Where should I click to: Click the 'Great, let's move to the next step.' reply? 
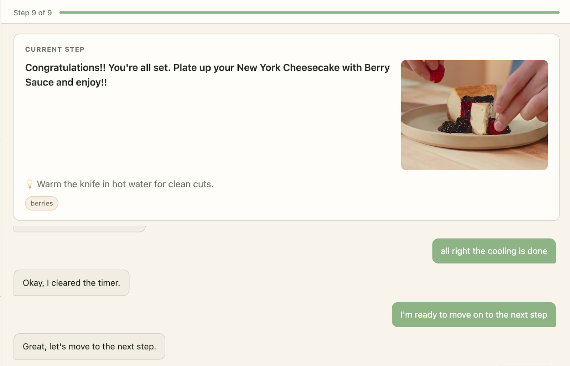(89, 346)
